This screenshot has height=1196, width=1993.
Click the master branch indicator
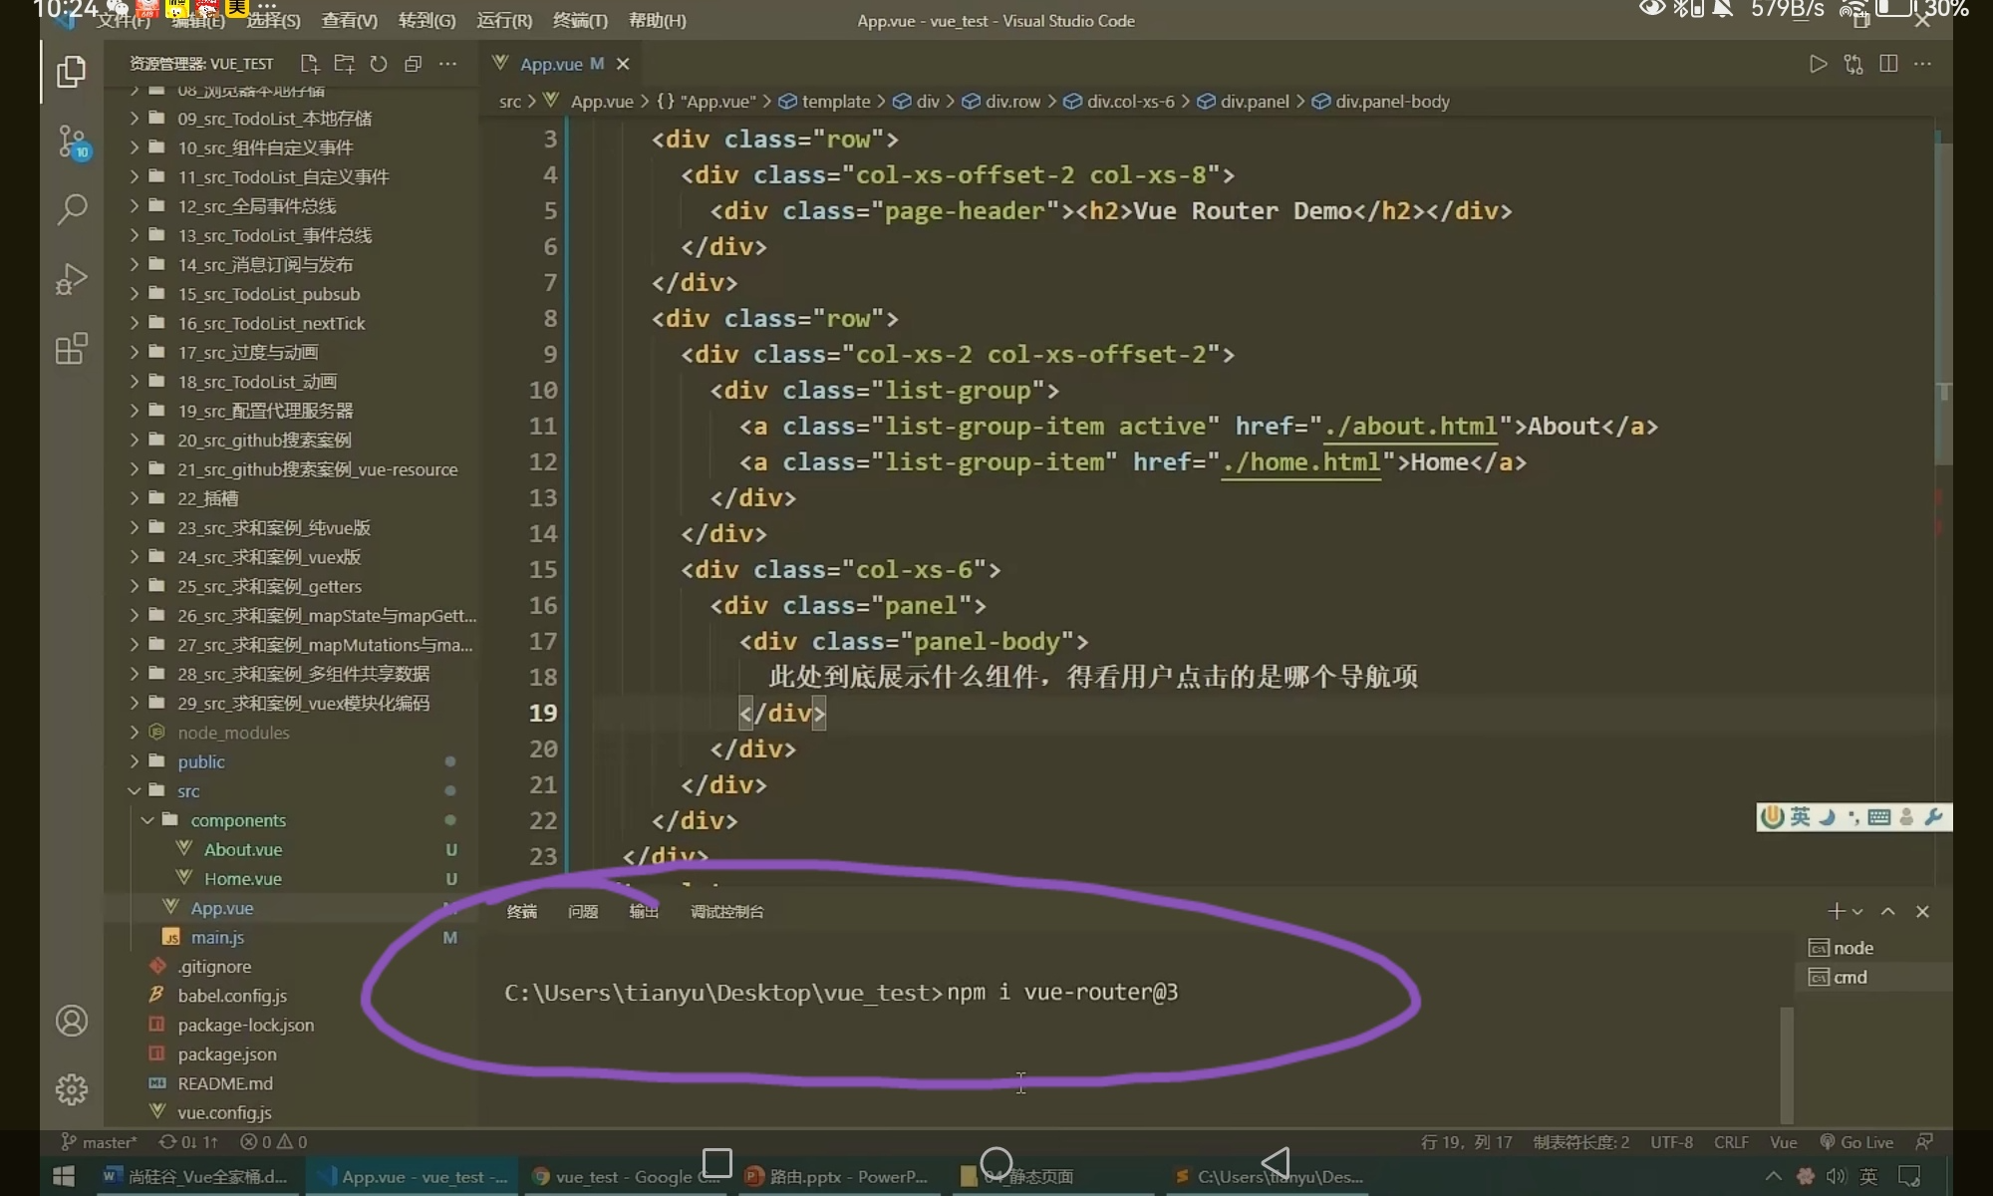tap(100, 1142)
